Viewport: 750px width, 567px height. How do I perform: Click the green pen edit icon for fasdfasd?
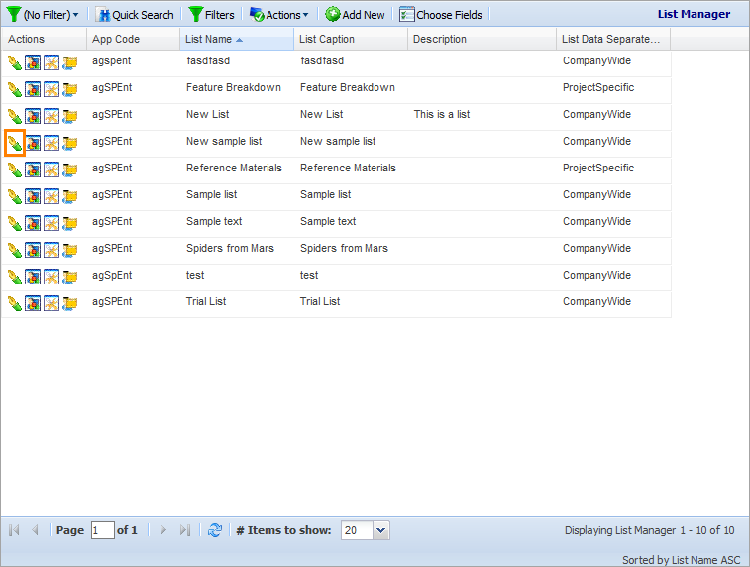(x=15, y=62)
